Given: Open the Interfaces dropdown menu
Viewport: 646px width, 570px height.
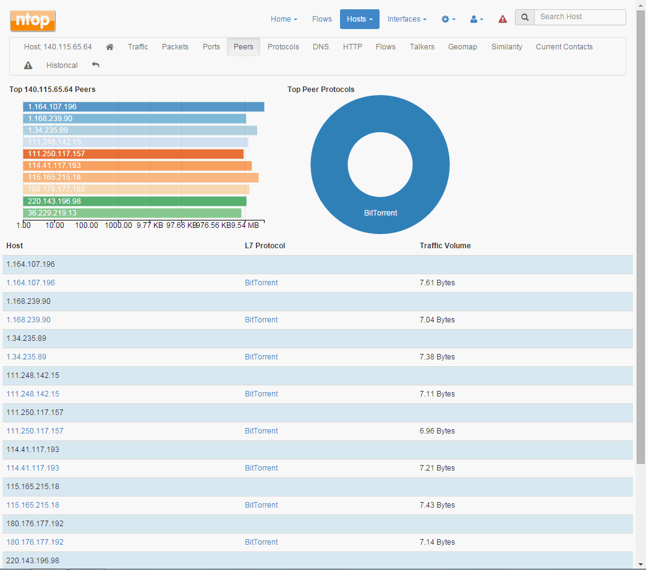Looking at the screenshot, I should tap(407, 19).
